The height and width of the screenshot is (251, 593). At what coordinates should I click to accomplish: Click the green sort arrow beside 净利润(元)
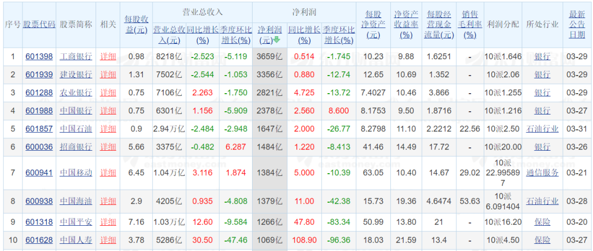point(277,40)
